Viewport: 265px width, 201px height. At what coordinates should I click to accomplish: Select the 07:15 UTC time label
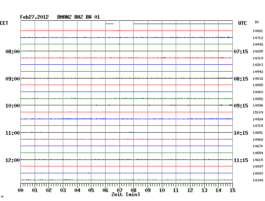pyautogui.click(x=241, y=51)
